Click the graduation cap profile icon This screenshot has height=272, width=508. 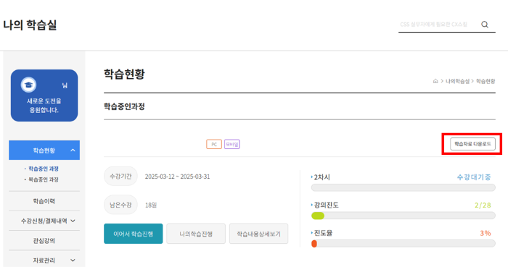pos(28,85)
